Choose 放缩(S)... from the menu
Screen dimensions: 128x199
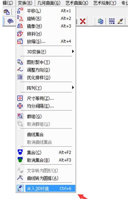pos(46,41)
